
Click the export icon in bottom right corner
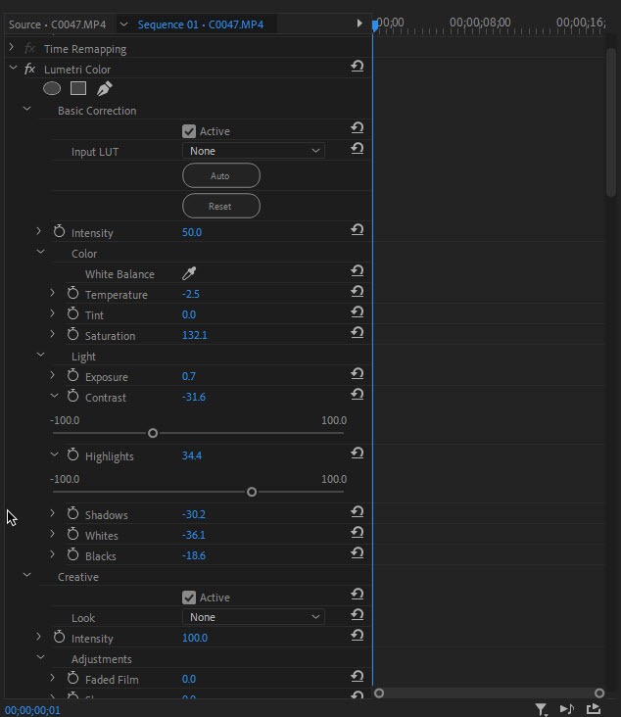coord(594,709)
